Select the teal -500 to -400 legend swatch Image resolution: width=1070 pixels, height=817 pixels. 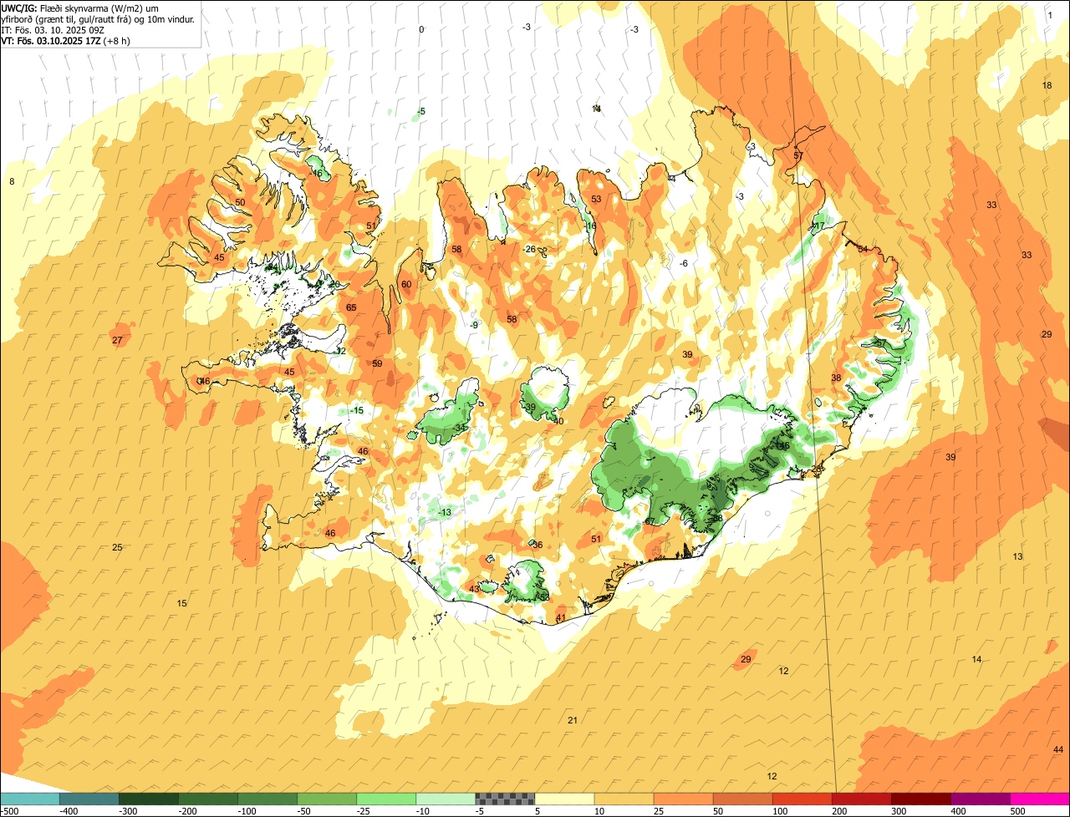pyautogui.click(x=29, y=799)
